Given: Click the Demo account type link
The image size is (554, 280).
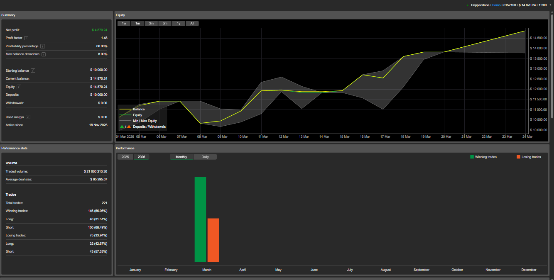Looking at the screenshot, I should [497, 5].
